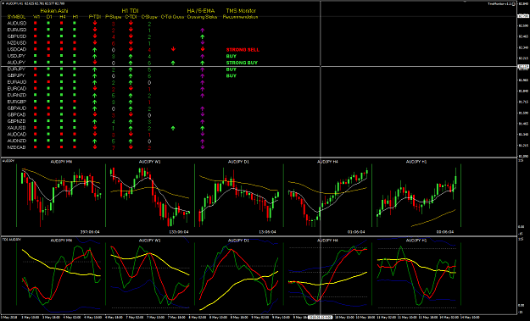Click the USDCAD P-TDI green up arrow

(95, 50)
